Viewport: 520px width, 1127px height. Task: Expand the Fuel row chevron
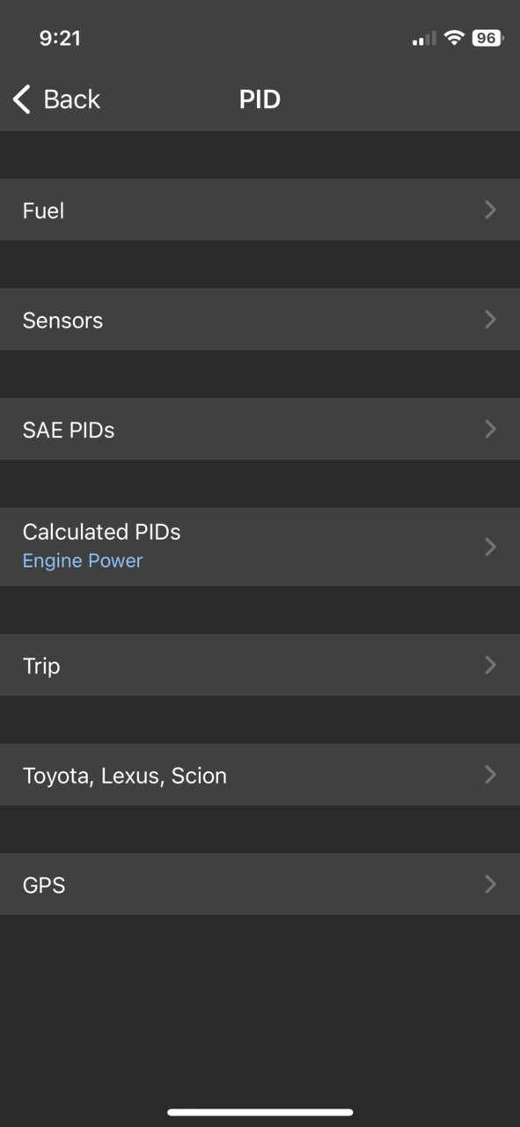(x=491, y=210)
